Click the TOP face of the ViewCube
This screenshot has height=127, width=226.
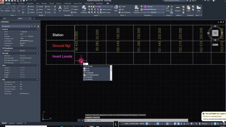(x=215, y=33)
